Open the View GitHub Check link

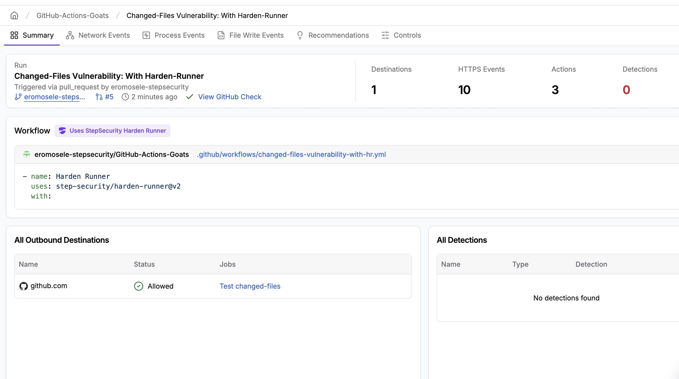(229, 97)
